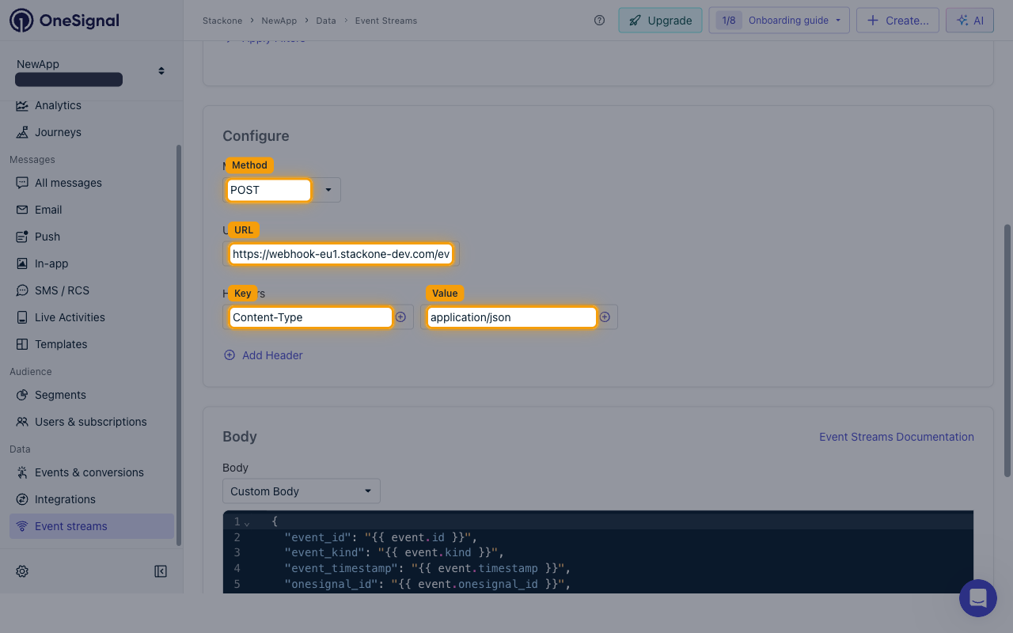Click the AI button
This screenshot has width=1013, height=633.
point(969,21)
